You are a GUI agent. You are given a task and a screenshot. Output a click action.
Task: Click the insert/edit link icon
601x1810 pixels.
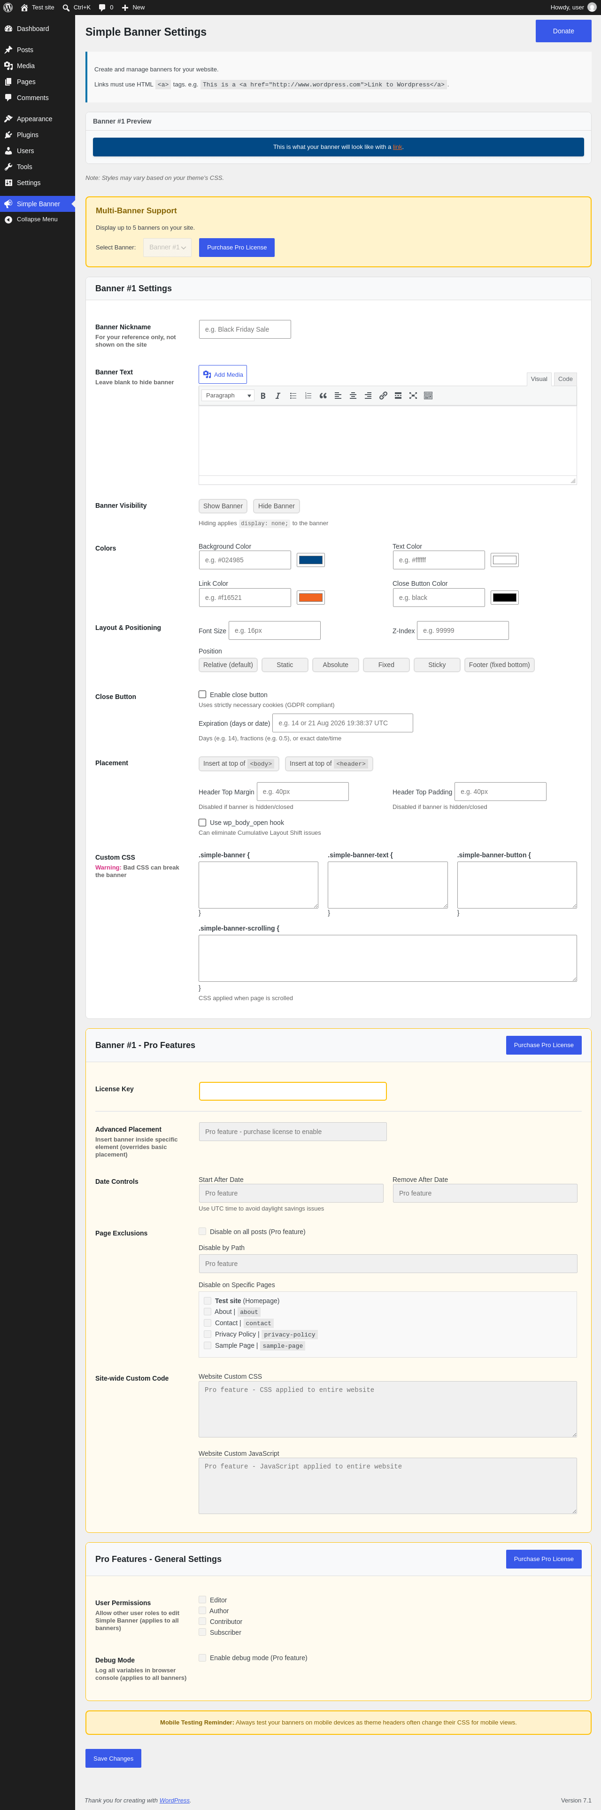point(383,396)
